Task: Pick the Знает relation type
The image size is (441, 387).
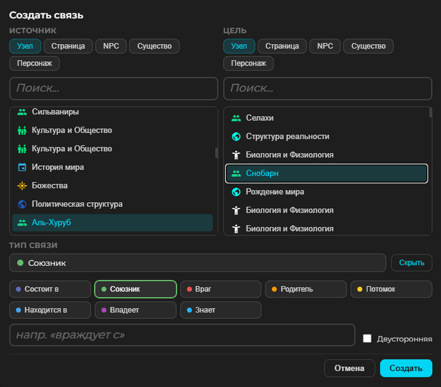Action: tap(220, 310)
